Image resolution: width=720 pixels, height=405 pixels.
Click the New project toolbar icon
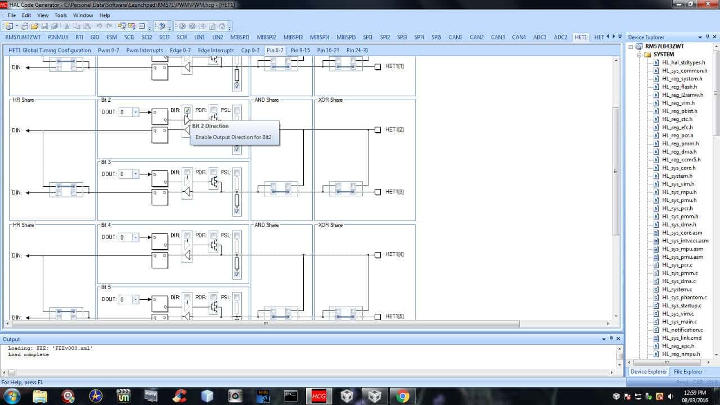point(9,26)
